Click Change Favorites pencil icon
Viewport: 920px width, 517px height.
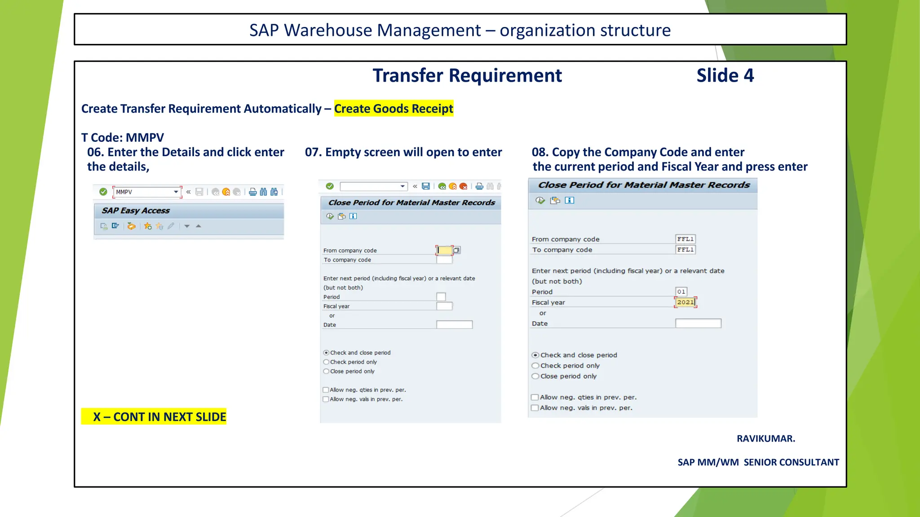tap(171, 226)
